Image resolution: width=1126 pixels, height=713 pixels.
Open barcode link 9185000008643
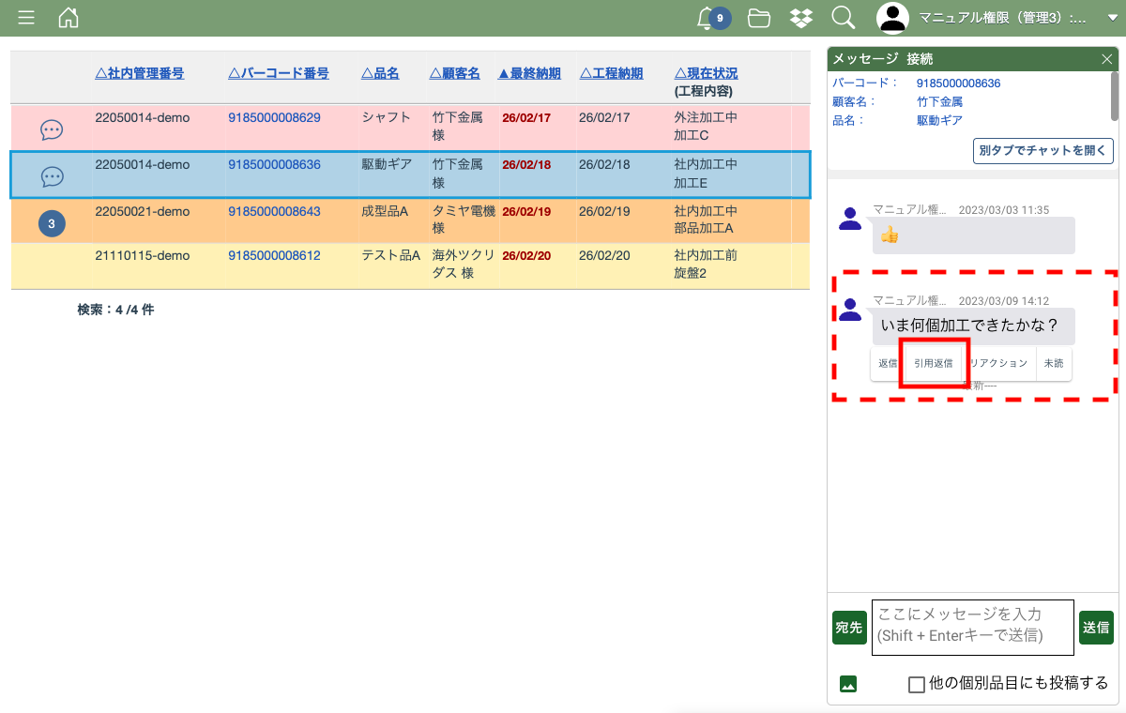274,212
